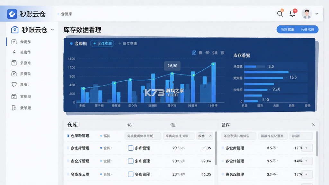The image size is (329, 185).
Task: Open notifications via the bell icon
Action: click(x=292, y=13)
